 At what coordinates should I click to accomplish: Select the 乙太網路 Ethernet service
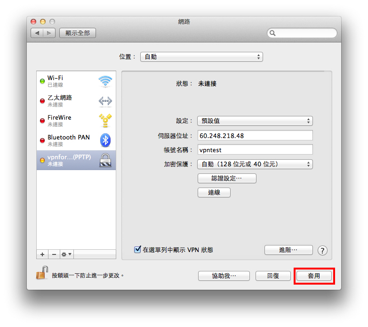76,101
